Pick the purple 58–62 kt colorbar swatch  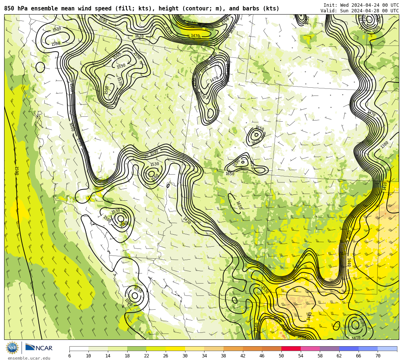tap(329, 348)
